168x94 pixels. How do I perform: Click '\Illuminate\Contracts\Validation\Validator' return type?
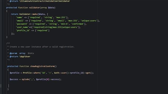coord(45,1)
